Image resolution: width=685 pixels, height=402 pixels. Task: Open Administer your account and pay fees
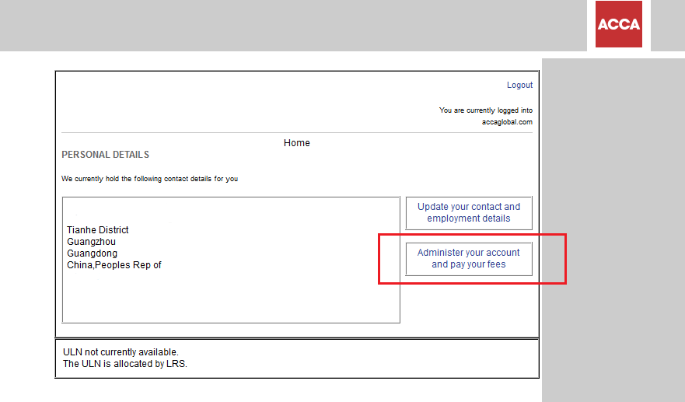[x=469, y=259]
